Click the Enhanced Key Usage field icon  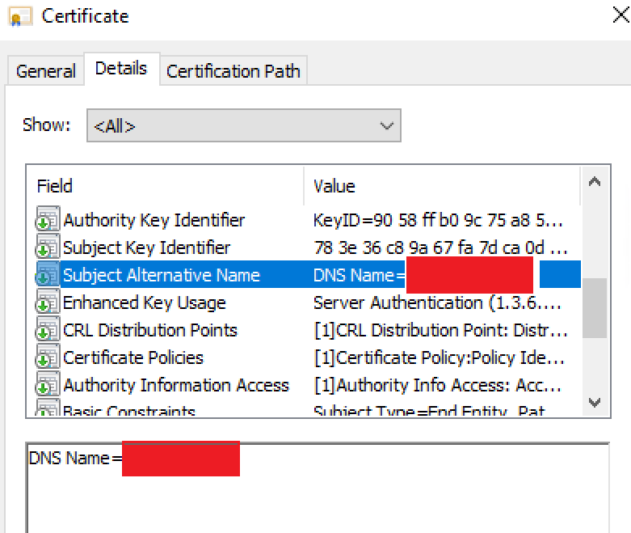click(x=48, y=301)
